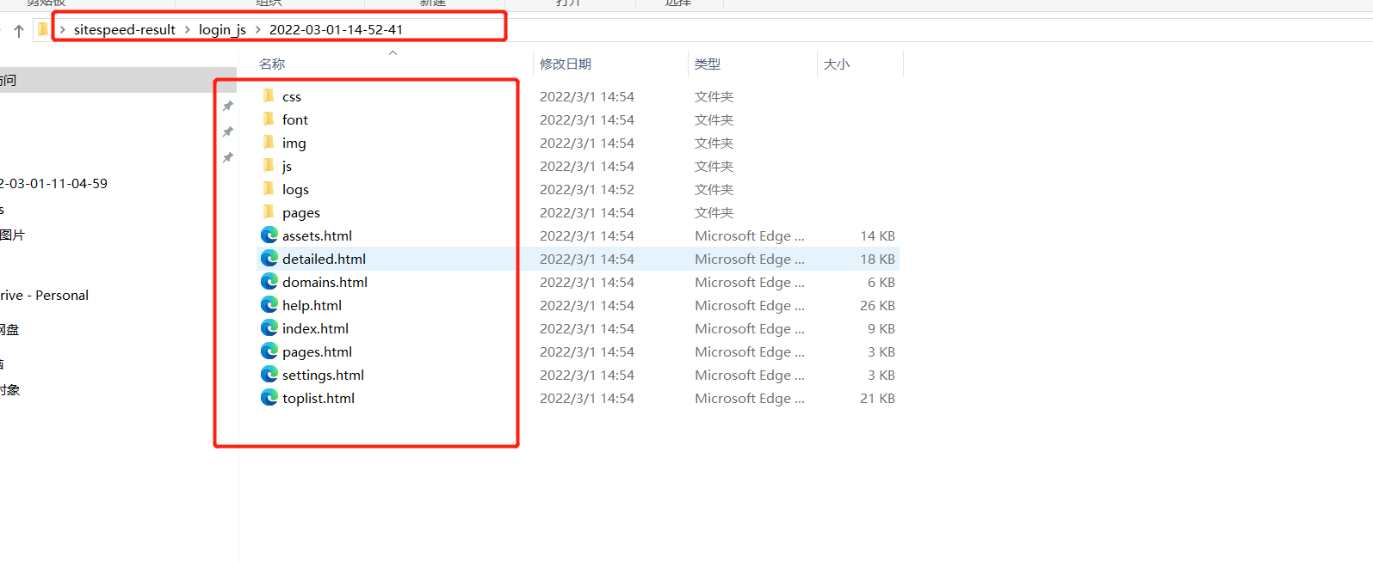Click the 18 KB size of detailed.html
Screen dimensions: 1373x562
[877, 259]
